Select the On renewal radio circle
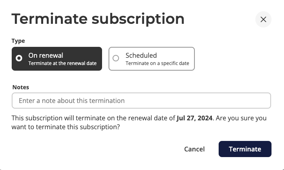Viewport: 284px width, 170px height. click(19, 59)
